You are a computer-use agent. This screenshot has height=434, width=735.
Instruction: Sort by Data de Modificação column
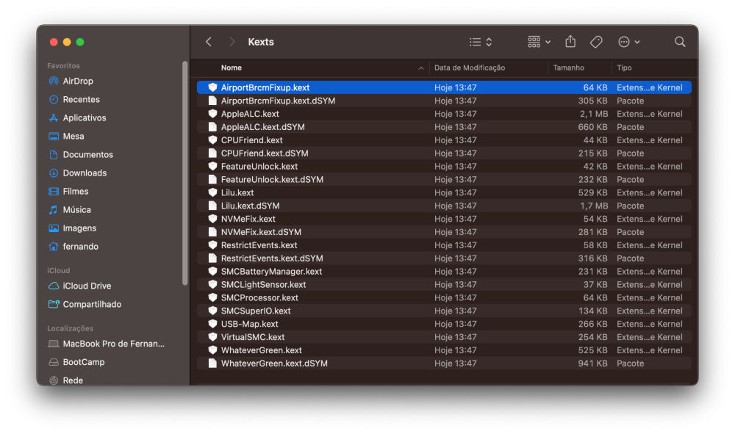[x=469, y=68]
